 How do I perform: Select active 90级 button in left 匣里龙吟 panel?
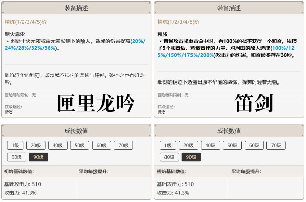39,157
